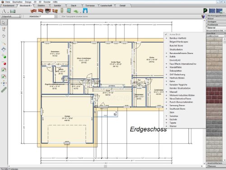The height and width of the screenshot is (170, 226).
Task: Open the Acme Brick material dropdown
Action: tap(216, 34)
